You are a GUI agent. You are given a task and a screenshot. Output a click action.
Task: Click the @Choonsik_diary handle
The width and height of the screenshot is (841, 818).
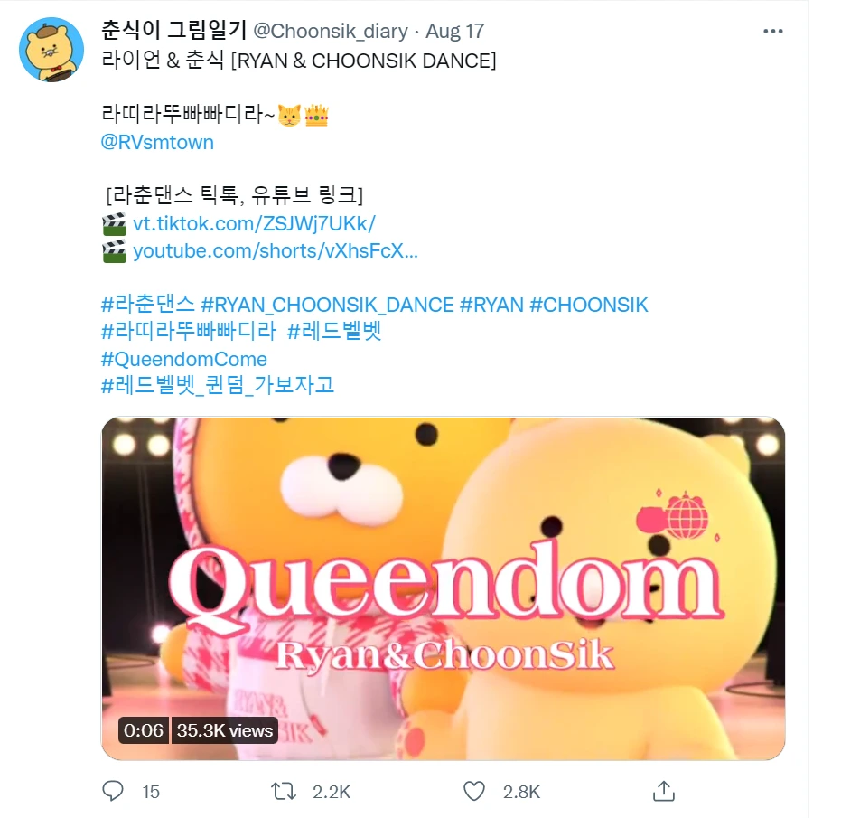(x=331, y=31)
